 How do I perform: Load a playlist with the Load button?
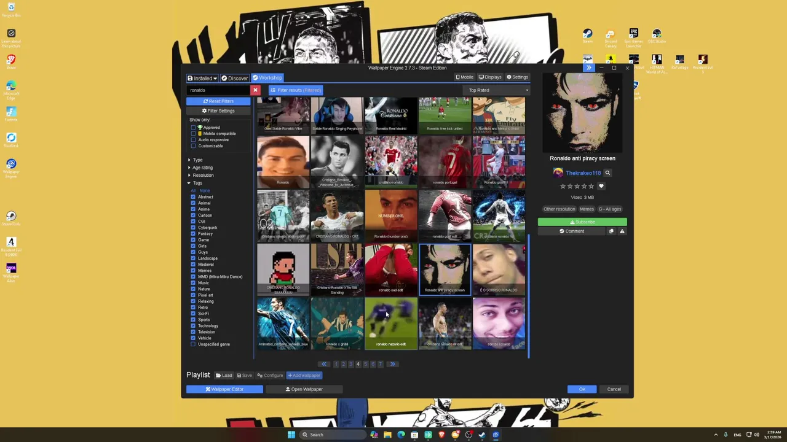click(224, 376)
